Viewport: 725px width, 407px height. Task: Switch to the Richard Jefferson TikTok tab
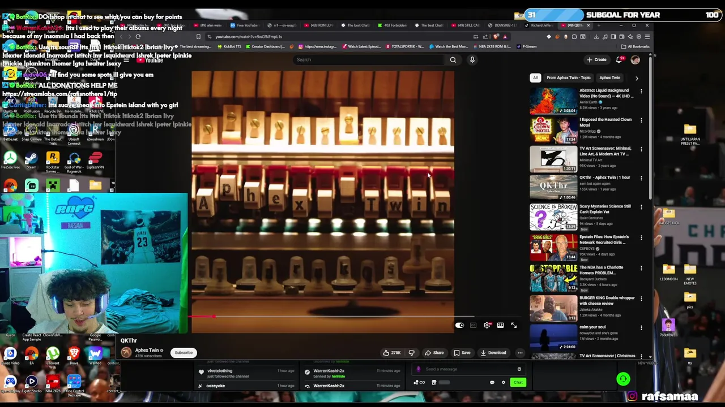[x=539, y=25]
